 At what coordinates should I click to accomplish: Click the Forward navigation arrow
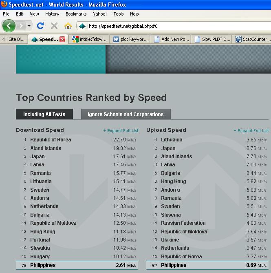pyautogui.click(x=21, y=26)
